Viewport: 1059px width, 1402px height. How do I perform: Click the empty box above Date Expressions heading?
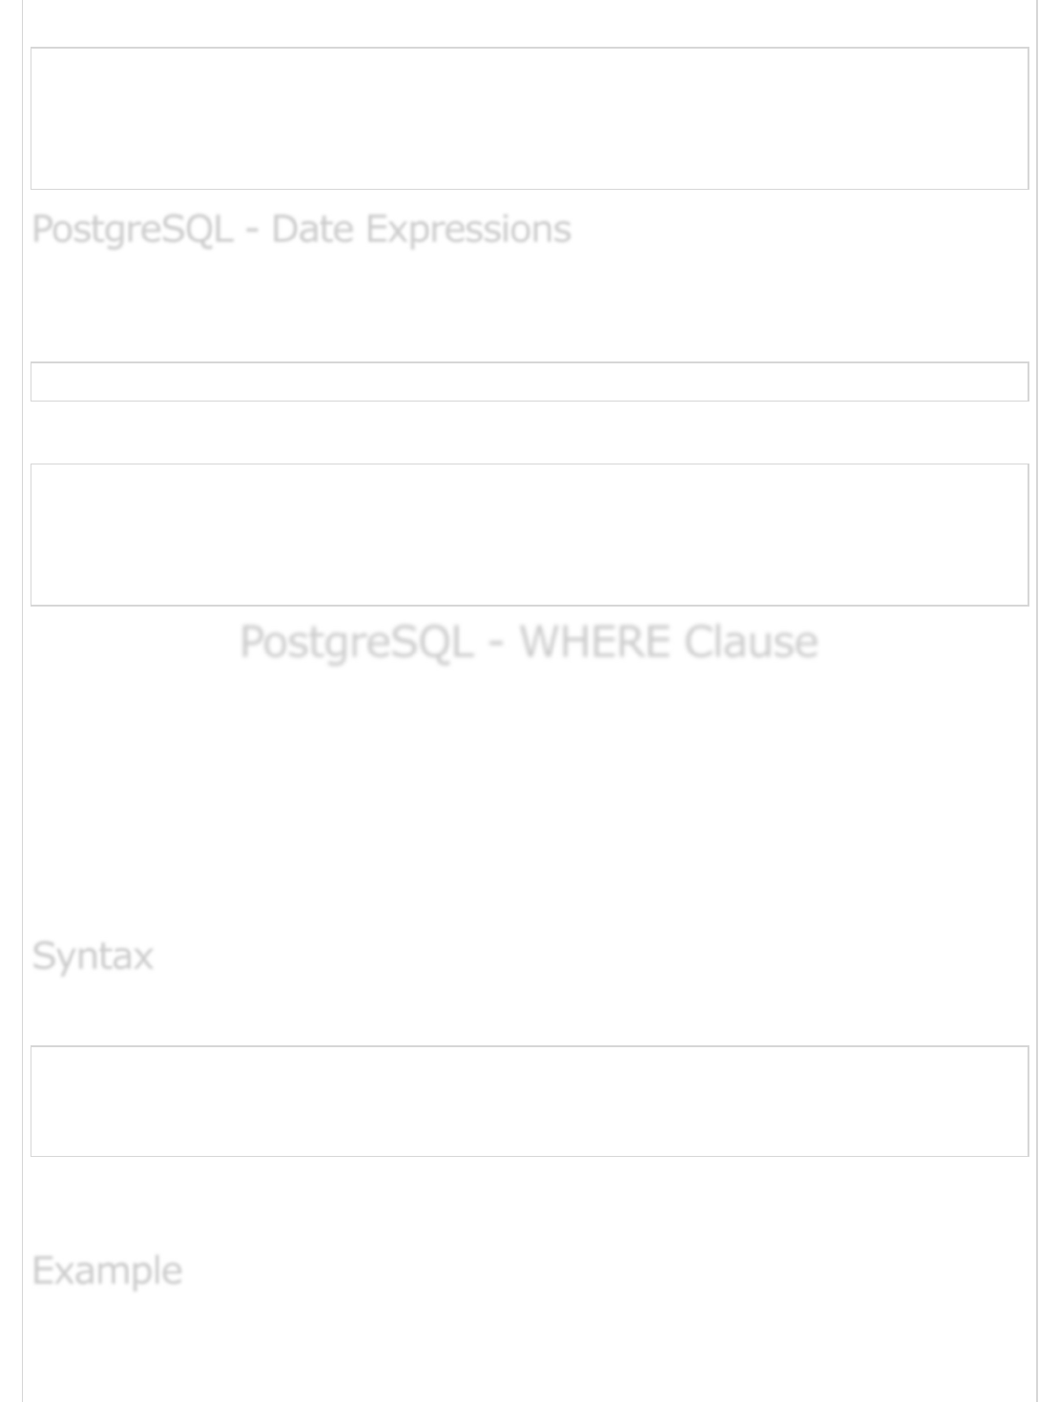(x=529, y=118)
